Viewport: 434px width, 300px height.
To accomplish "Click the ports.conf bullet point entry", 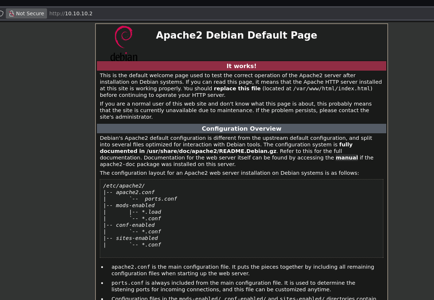I will tap(128, 283).
